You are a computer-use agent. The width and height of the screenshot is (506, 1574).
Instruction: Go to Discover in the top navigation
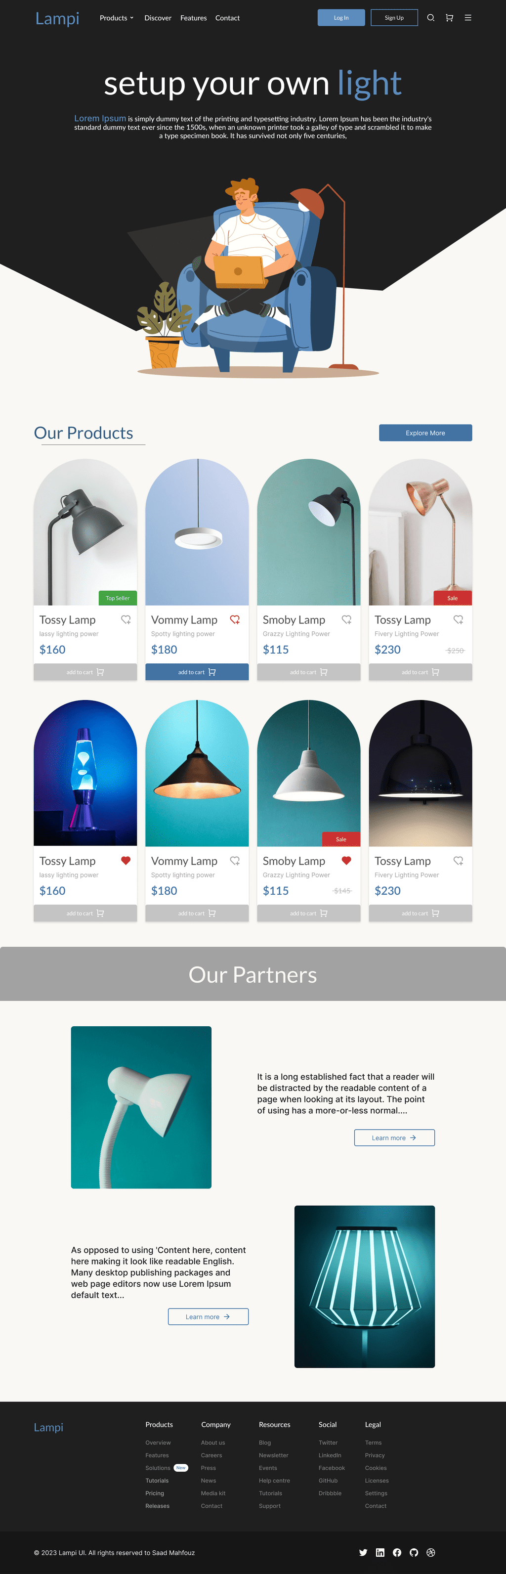(x=158, y=18)
